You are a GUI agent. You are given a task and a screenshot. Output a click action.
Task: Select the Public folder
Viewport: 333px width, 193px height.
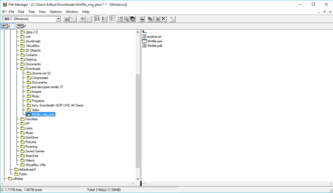pyautogui.click(x=21, y=174)
